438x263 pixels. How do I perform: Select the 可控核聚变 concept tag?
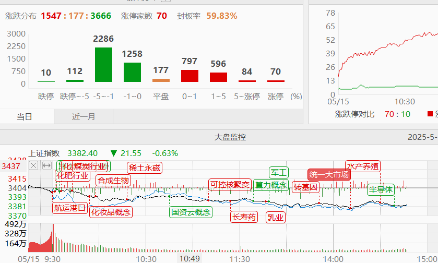pos(229,185)
